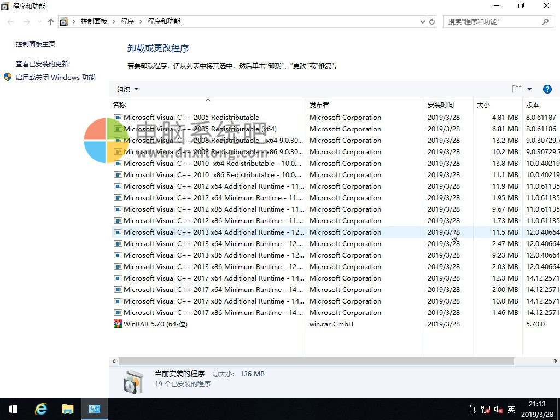560x420 pixels.
Task: Click the 4.81 MB size cell
Action: 505,117
